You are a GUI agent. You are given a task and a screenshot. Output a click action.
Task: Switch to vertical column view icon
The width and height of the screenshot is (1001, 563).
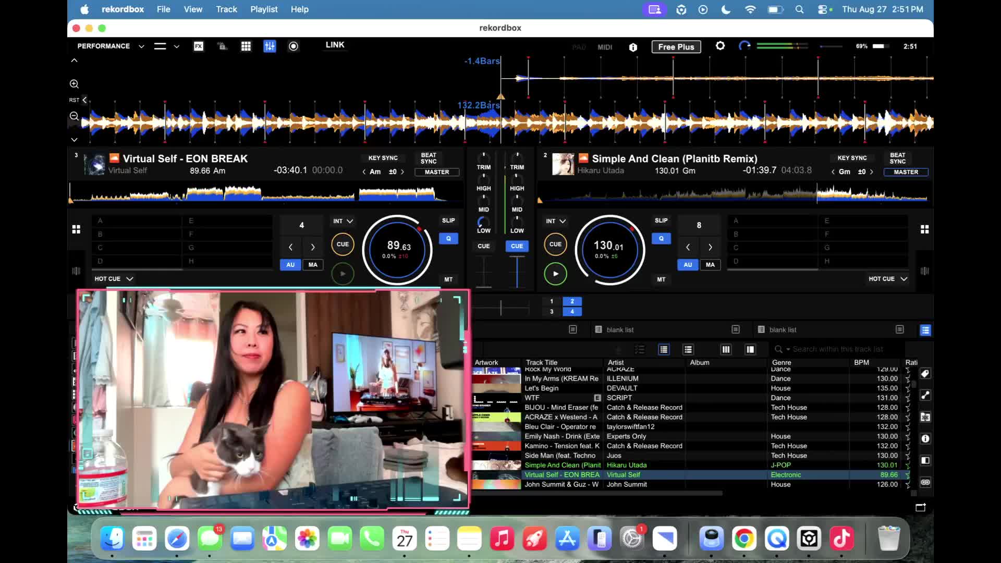pyautogui.click(x=726, y=349)
